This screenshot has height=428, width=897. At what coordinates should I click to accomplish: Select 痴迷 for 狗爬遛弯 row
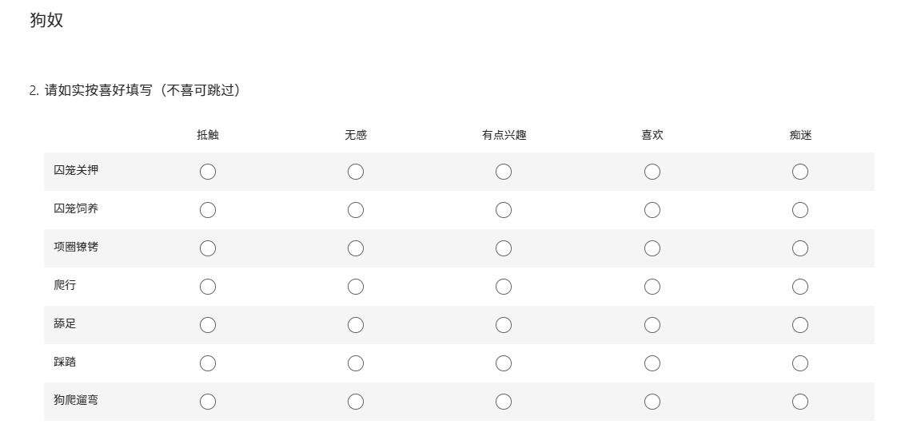click(x=800, y=402)
